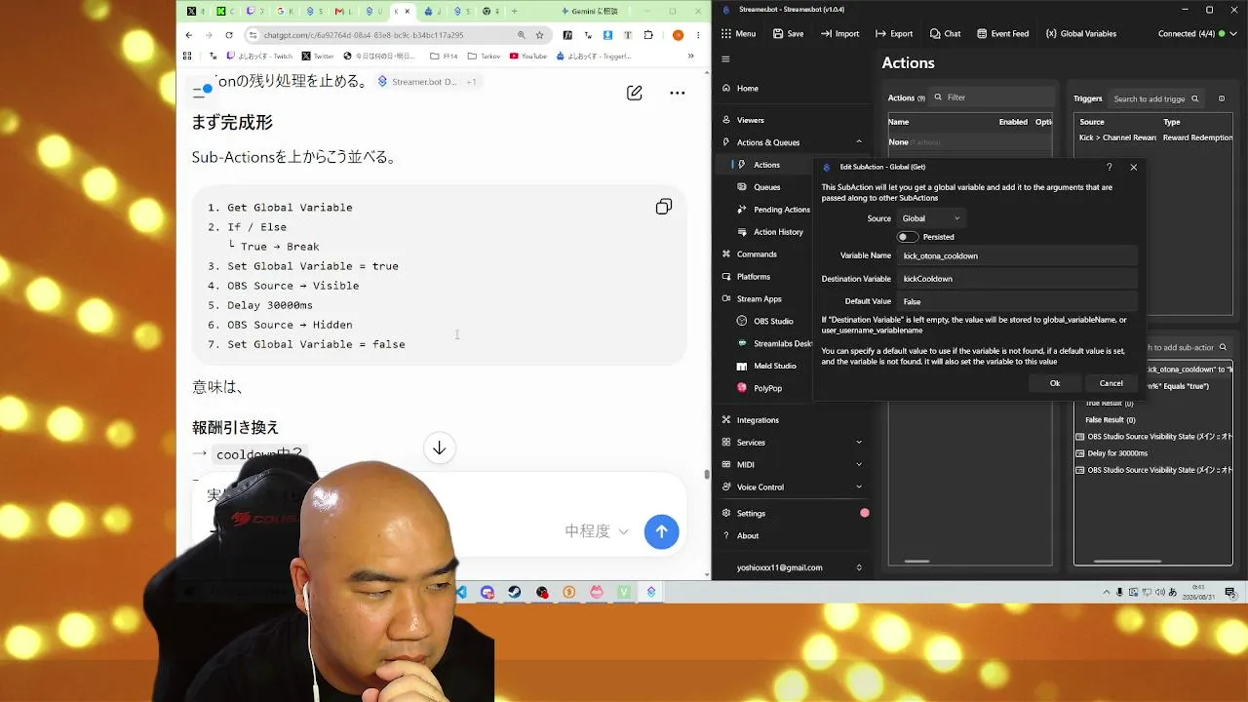The height and width of the screenshot is (702, 1248).
Task: Open ChatGPT conversation more options menu
Action: click(677, 94)
